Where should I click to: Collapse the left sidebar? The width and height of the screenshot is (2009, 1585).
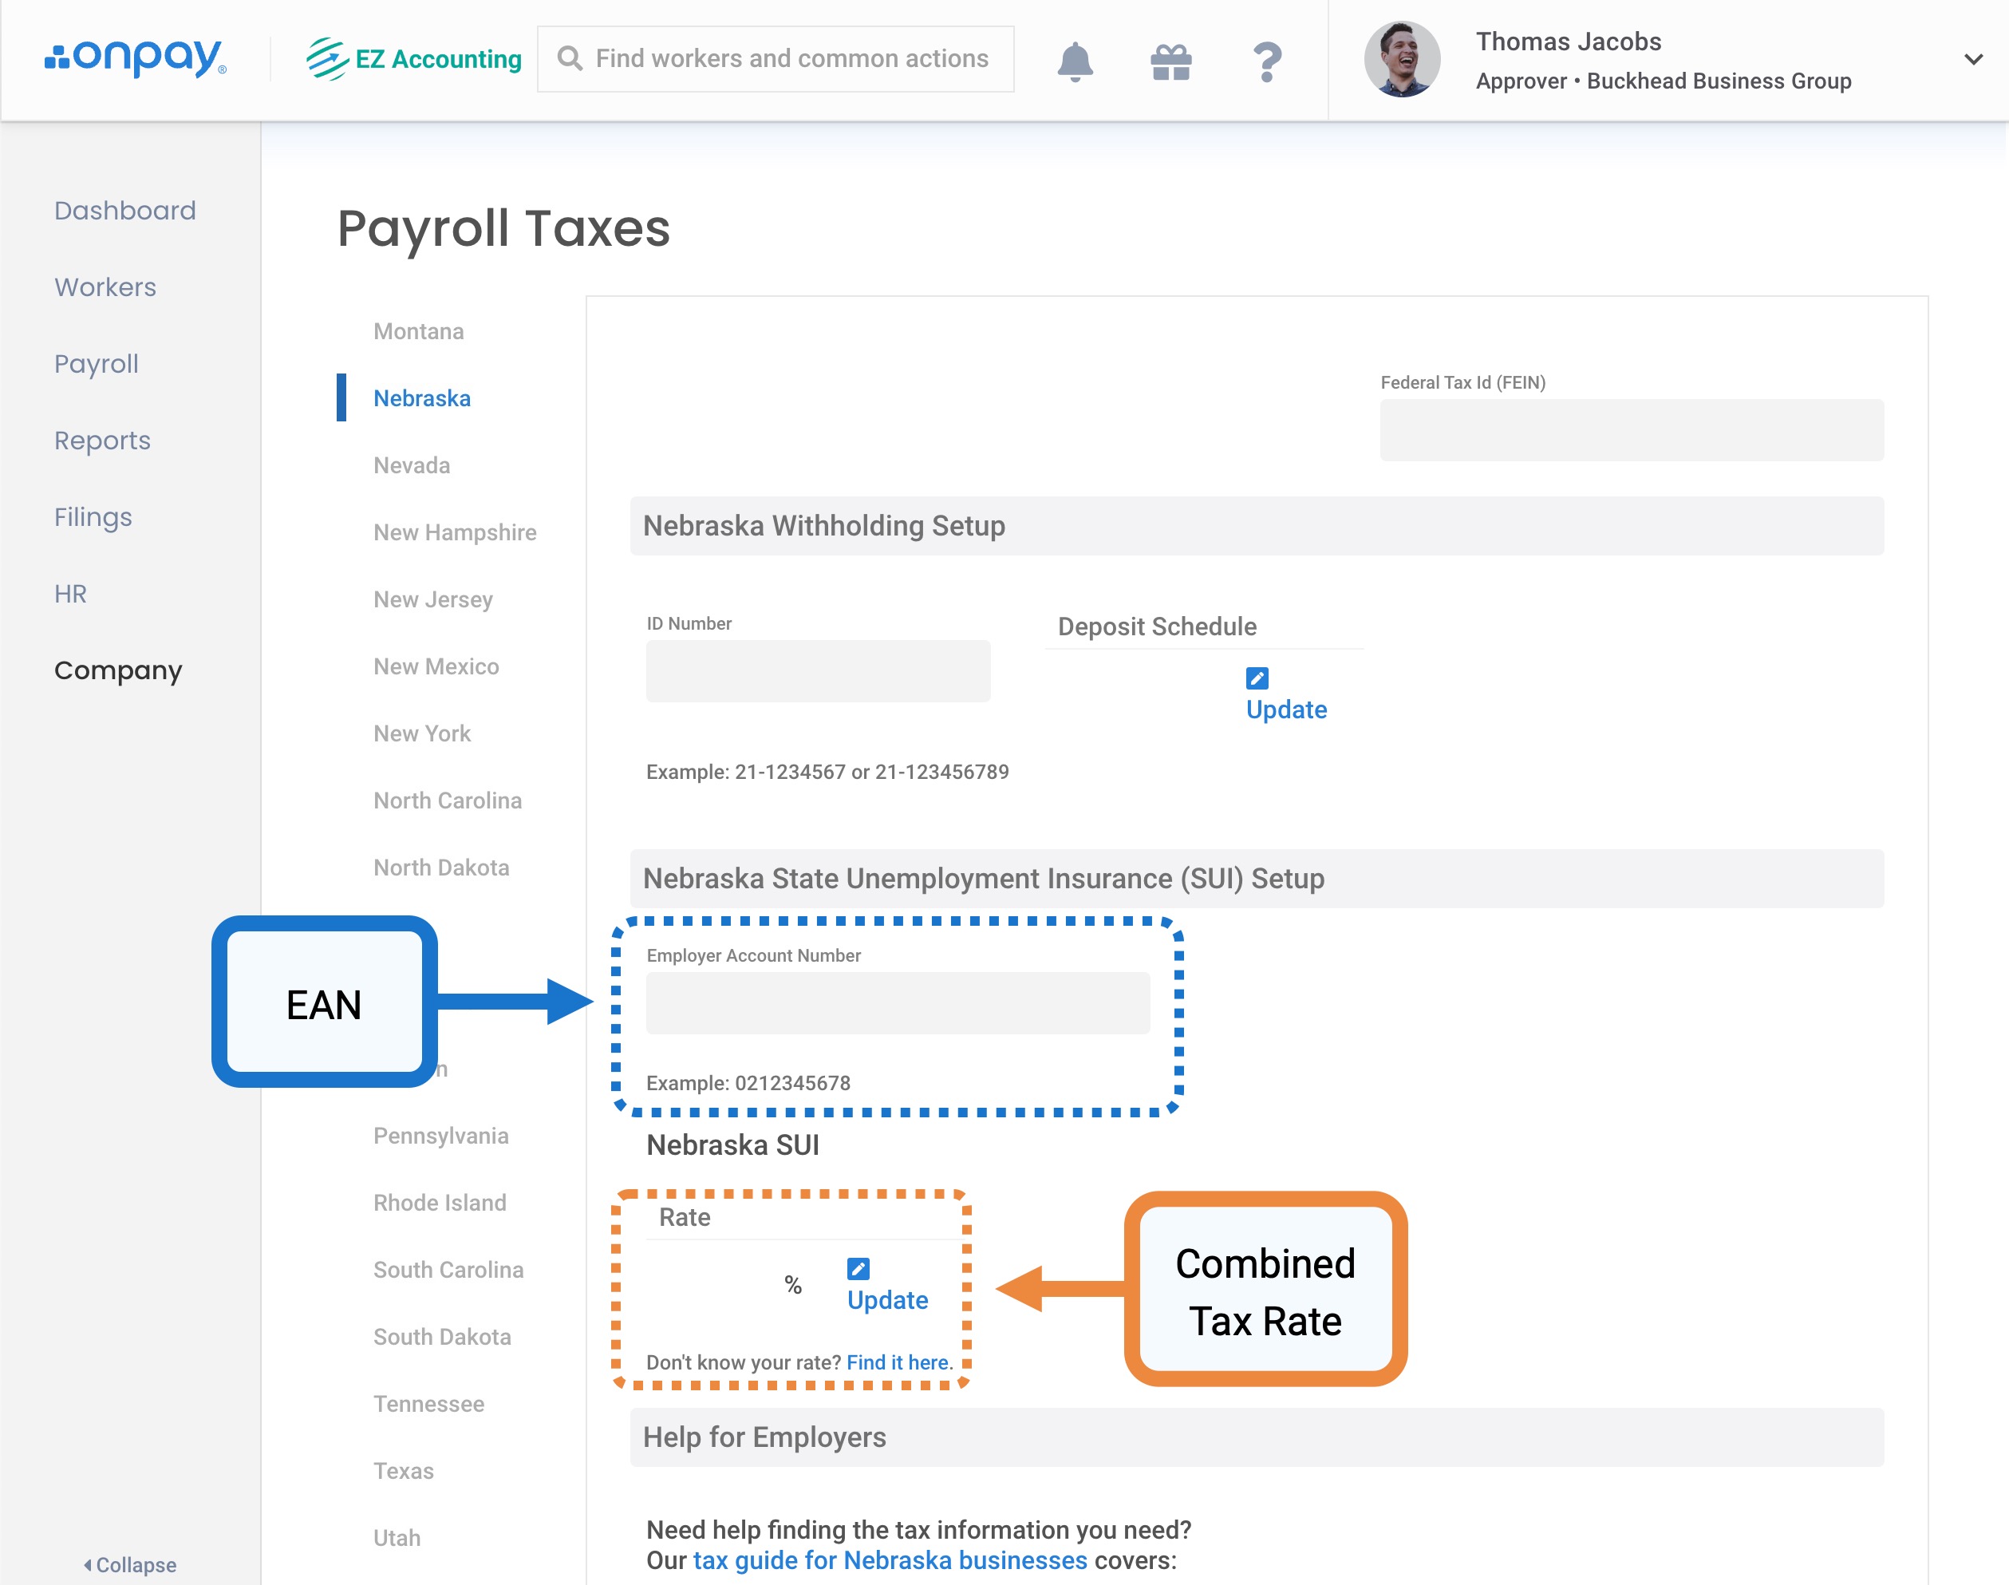pos(130,1564)
